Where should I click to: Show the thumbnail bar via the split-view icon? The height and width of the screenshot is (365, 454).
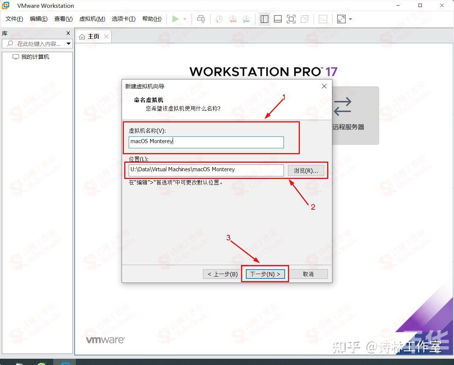coord(278,19)
